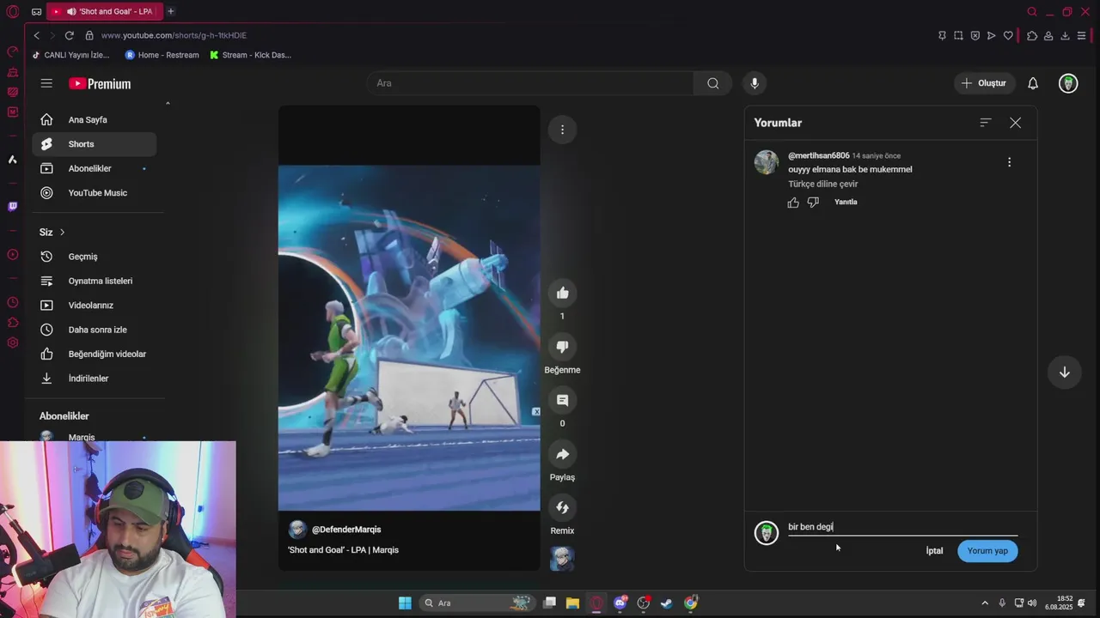Like the short with thumbs up
The width and height of the screenshot is (1100, 618).
562,293
